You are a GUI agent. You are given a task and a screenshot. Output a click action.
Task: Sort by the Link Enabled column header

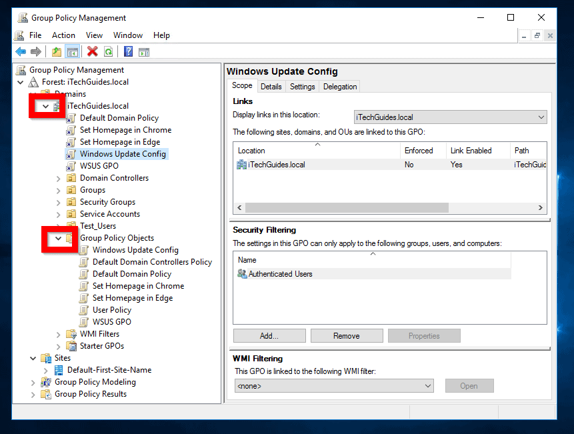click(x=478, y=151)
